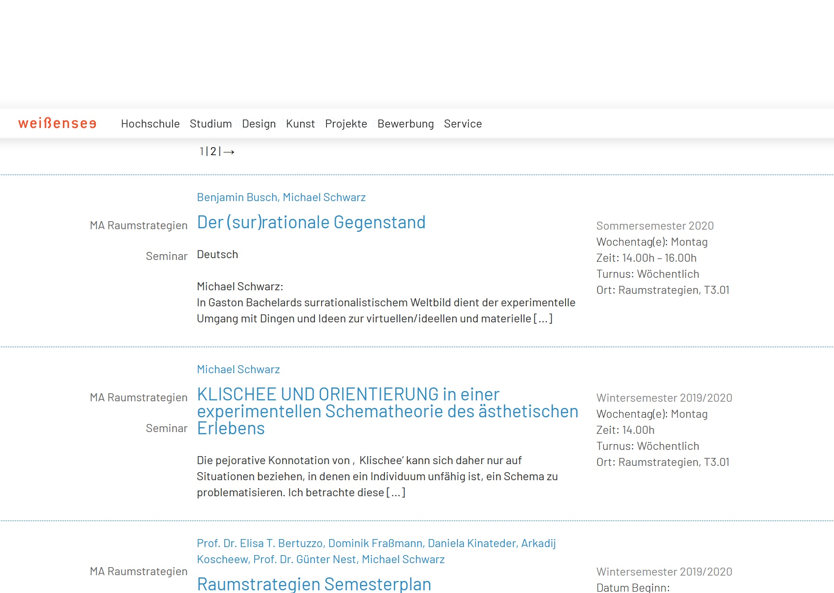Go to next page arrow
Viewport: 834px width, 593px height.
229,152
